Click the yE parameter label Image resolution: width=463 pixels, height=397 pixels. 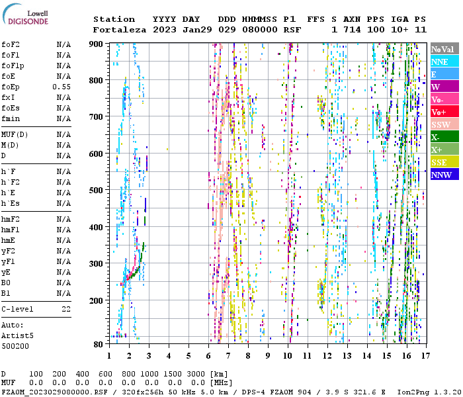(x=5, y=273)
